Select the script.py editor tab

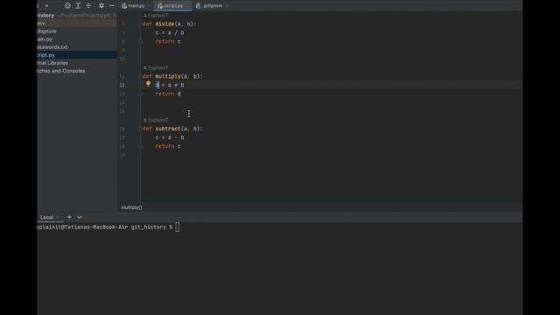pyautogui.click(x=173, y=6)
